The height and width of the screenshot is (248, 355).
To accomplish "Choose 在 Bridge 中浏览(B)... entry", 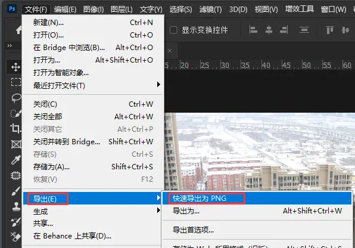I will (x=93, y=47).
